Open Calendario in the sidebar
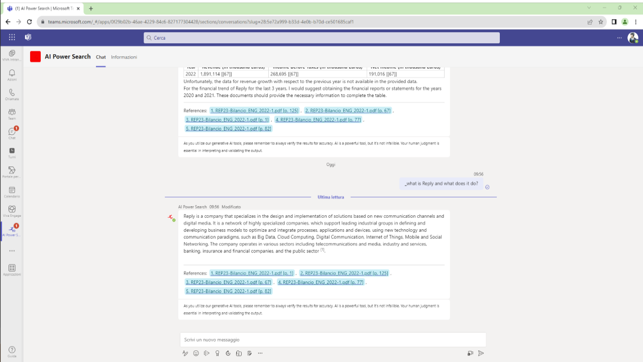643x362 pixels. point(12,192)
